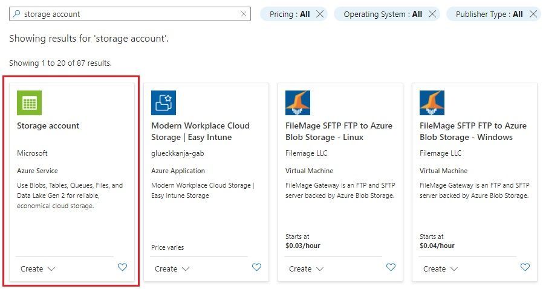543x289 pixels.
Task: Favorite FileMage Linux offer with heart icon
Action: (x=391, y=267)
